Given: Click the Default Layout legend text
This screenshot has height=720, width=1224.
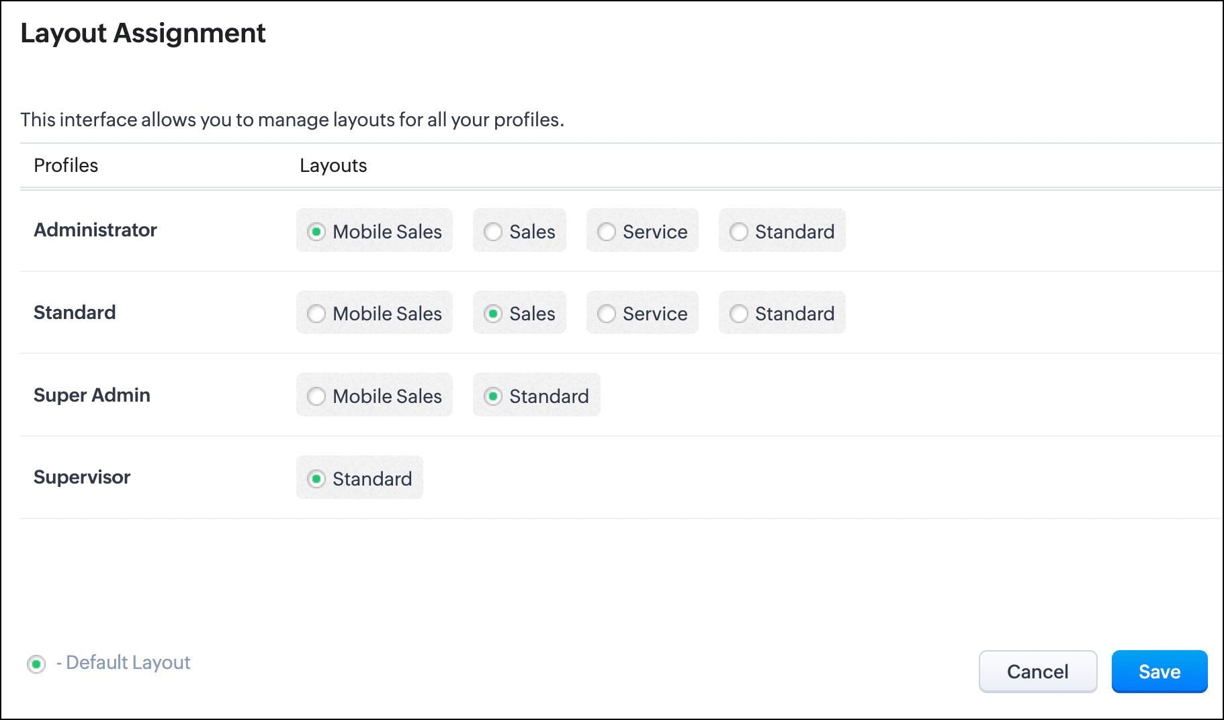Looking at the screenshot, I should pyautogui.click(x=128, y=663).
